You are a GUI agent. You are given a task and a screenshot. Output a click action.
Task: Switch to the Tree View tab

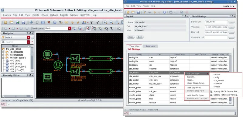150,46
